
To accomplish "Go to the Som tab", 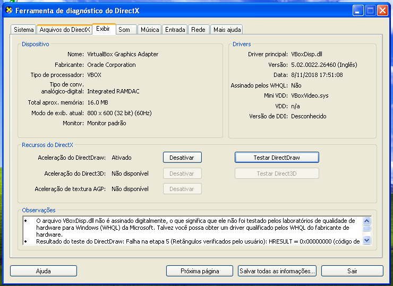I will pyautogui.click(x=126, y=30).
